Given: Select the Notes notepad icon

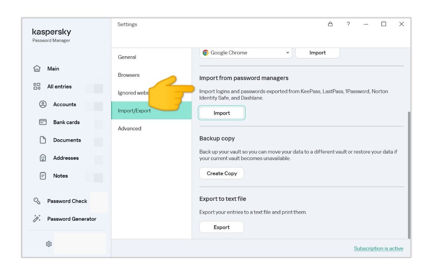Looking at the screenshot, I should (x=43, y=176).
